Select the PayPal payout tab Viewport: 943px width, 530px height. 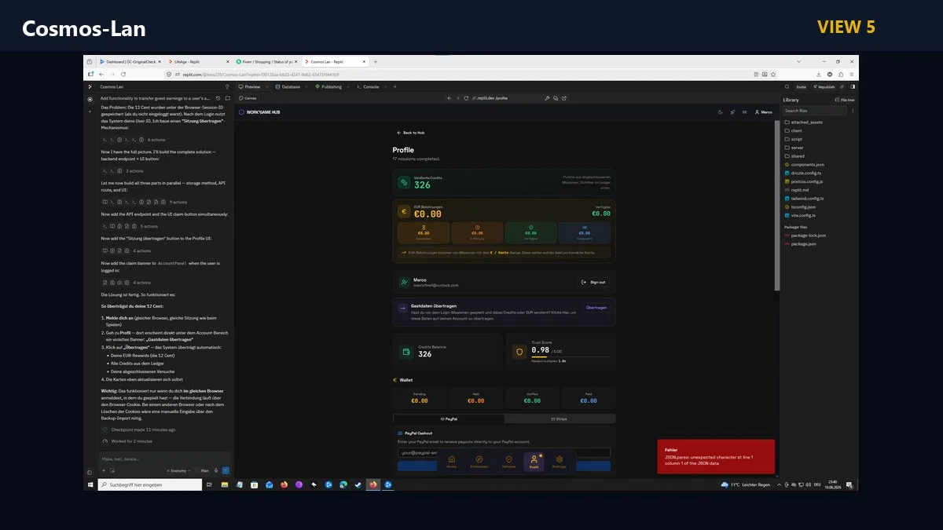coord(449,419)
